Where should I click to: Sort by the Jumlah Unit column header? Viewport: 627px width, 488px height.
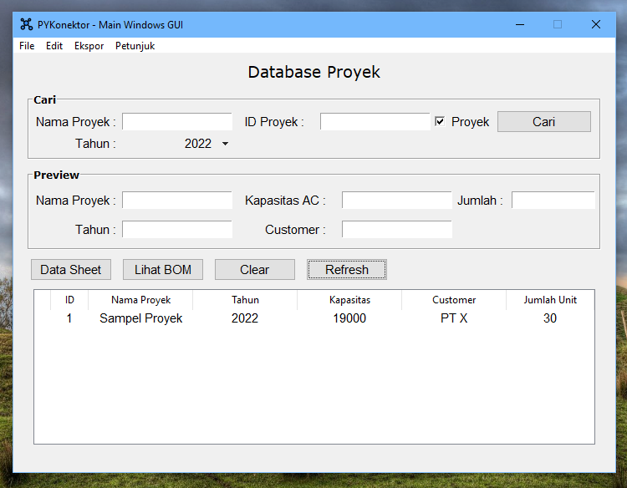[550, 300]
